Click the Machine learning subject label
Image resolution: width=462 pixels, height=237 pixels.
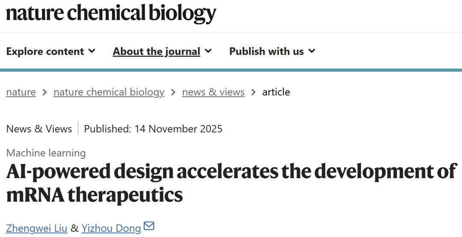click(46, 153)
